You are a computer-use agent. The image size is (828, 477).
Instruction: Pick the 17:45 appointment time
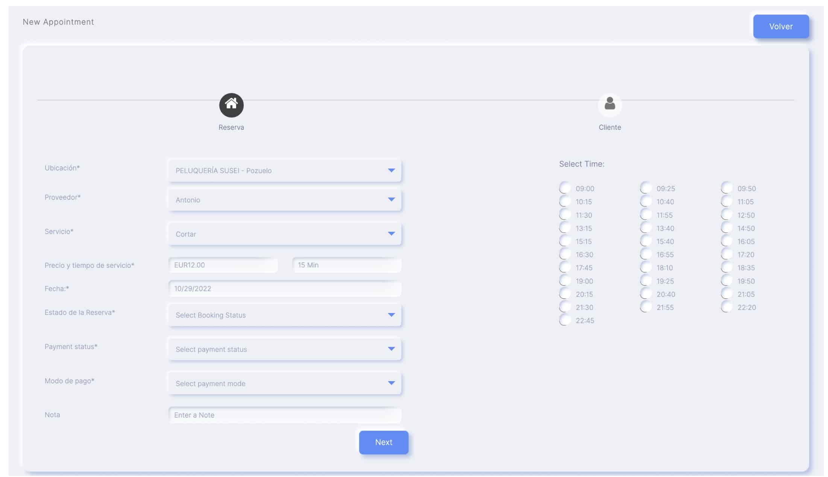[565, 267]
